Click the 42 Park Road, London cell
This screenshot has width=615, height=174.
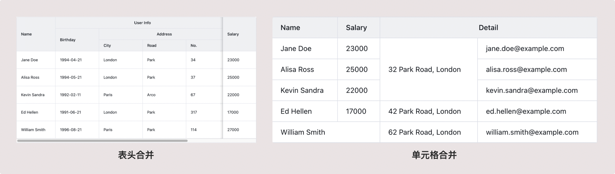pyautogui.click(x=424, y=111)
